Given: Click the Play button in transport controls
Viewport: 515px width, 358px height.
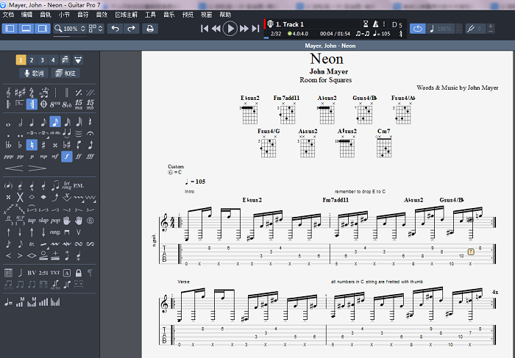Looking at the screenshot, I should coord(230,29).
